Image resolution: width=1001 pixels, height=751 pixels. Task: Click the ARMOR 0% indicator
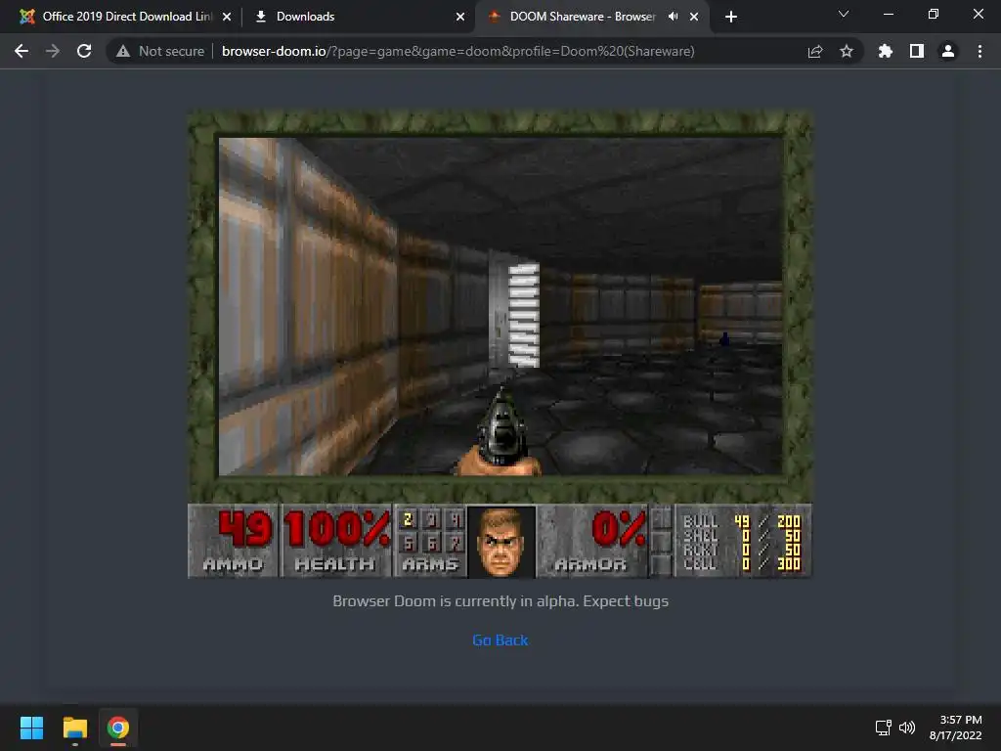click(592, 541)
